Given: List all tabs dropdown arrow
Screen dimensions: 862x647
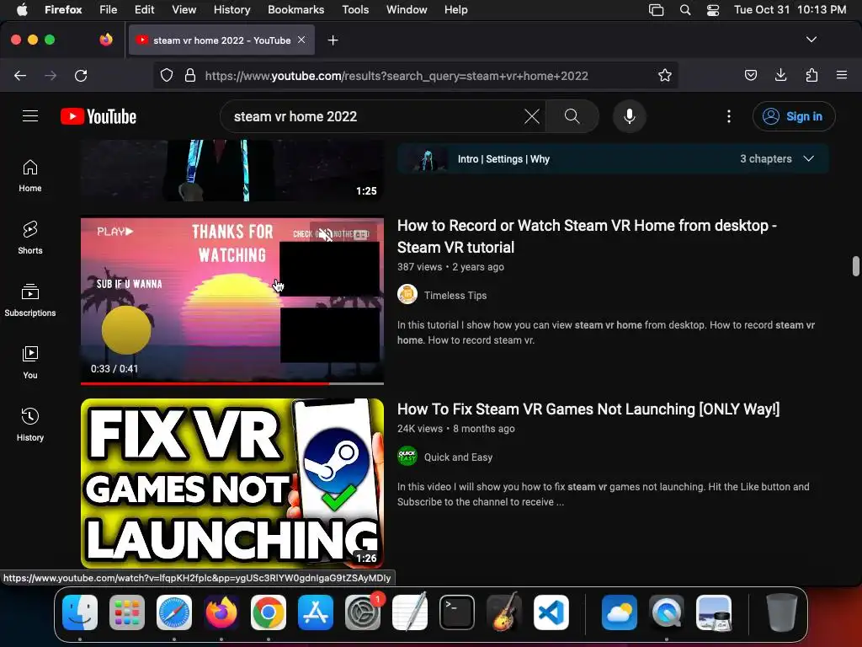Looking at the screenshot, I should click(x=811, y=40).
